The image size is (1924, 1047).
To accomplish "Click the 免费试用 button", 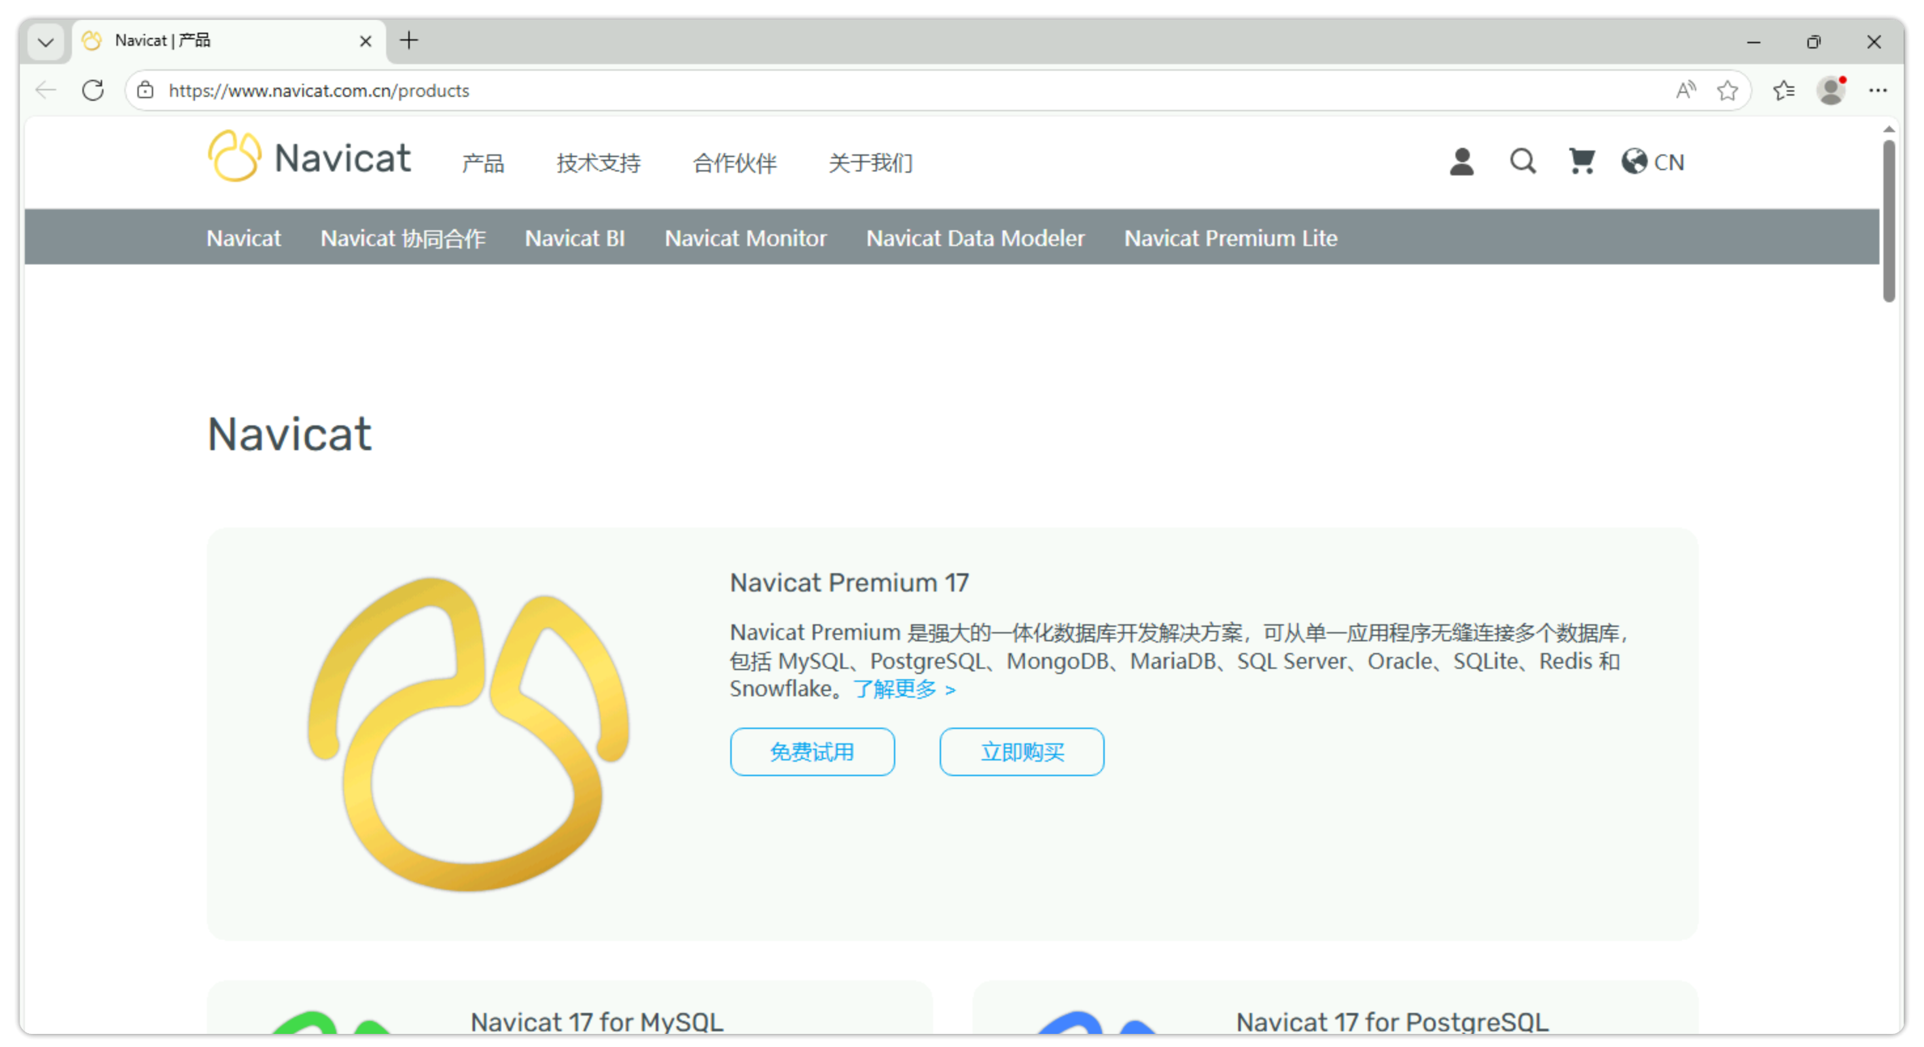I will [x=812, y=751].
